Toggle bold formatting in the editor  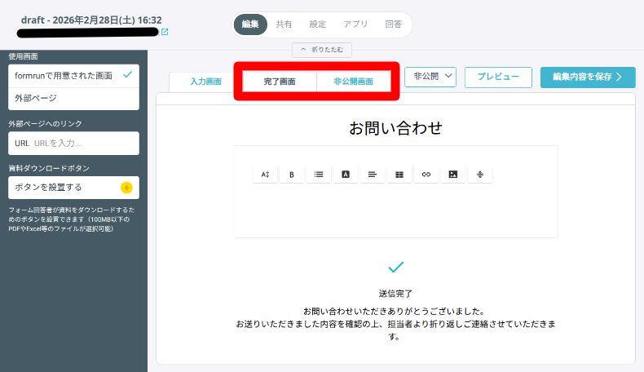292,175
